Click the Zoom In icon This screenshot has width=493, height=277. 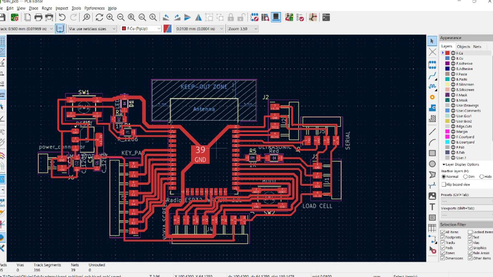[110, 17]
